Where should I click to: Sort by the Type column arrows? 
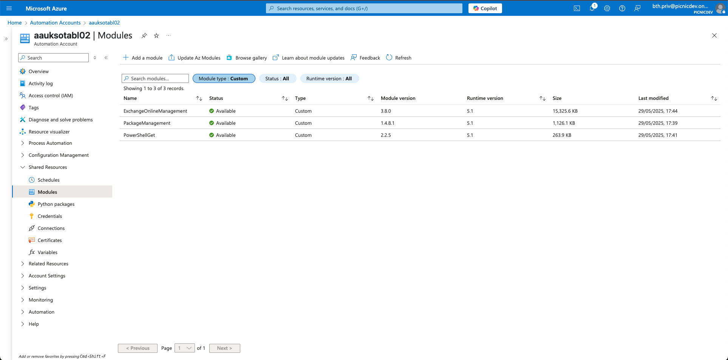(371, 98)
